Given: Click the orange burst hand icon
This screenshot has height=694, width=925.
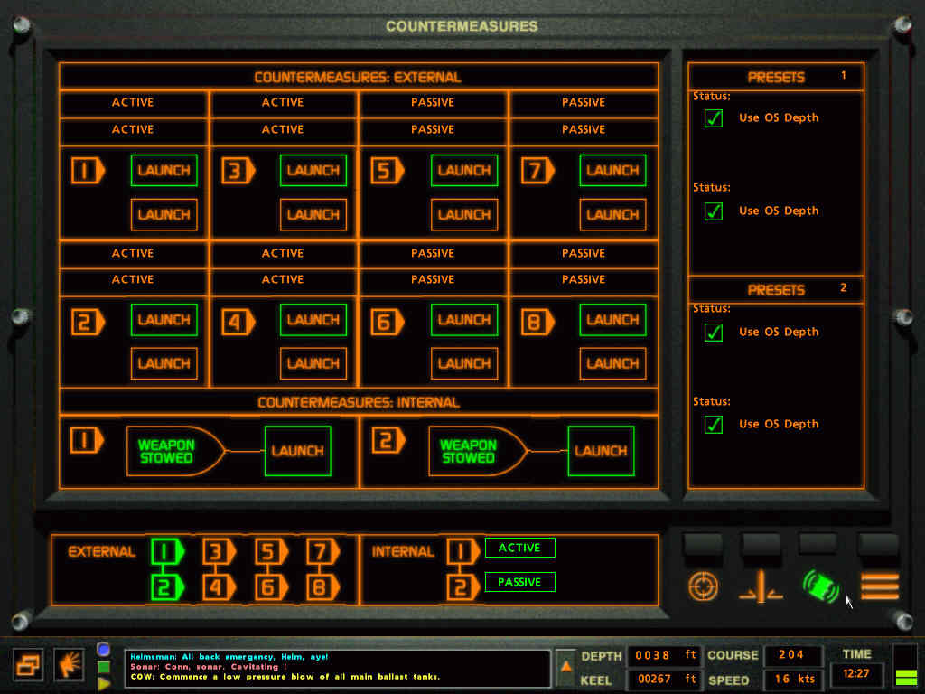Looking at the screenshot, I should click(x=69, y=664).
